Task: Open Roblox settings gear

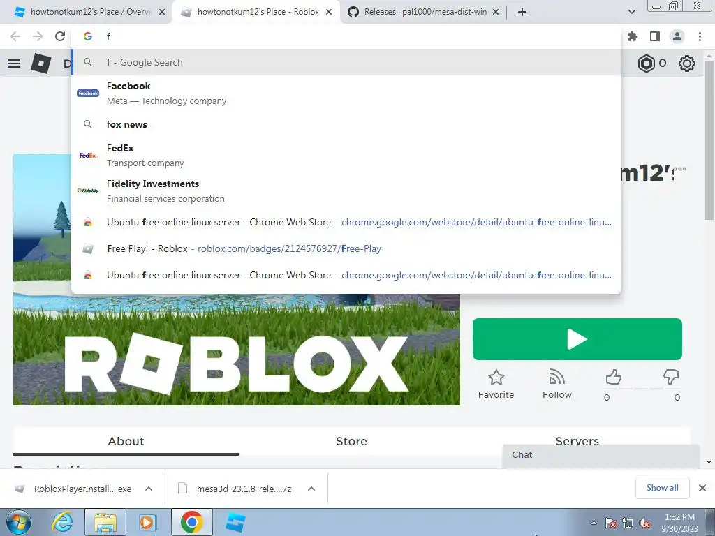Action: (x=687, y=64)
